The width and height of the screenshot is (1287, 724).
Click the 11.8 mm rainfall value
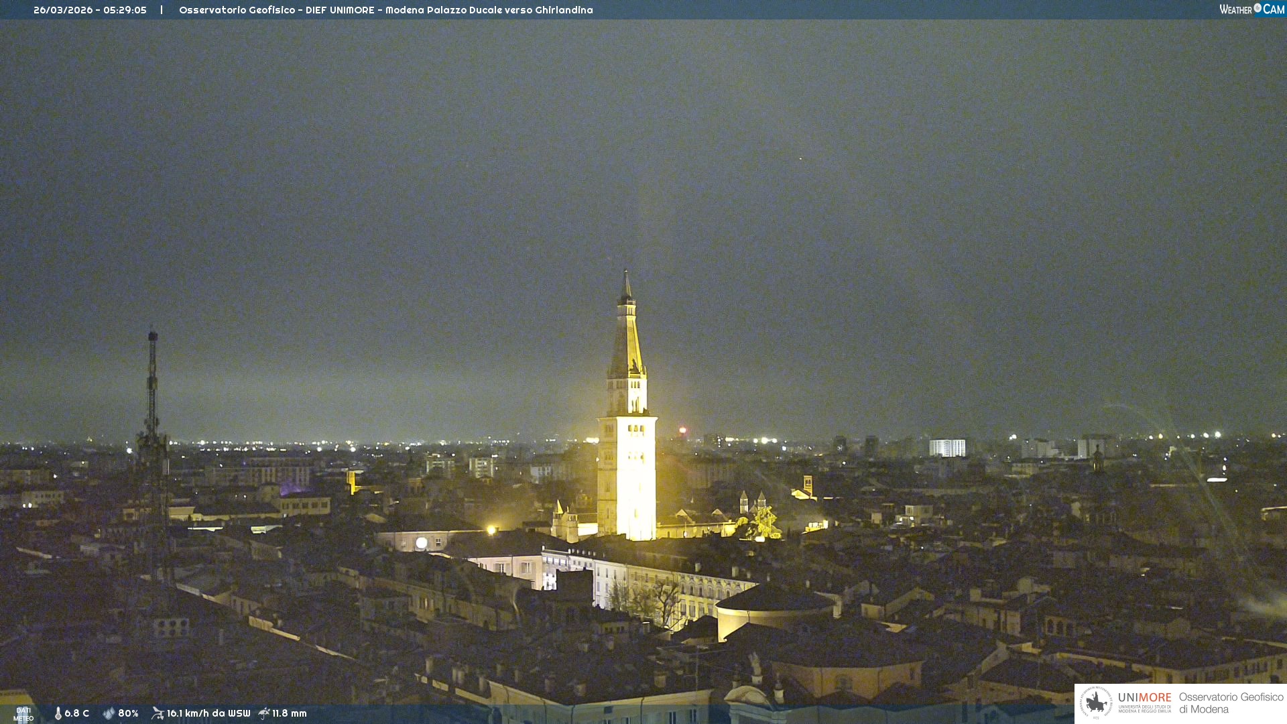pos(290,713)
